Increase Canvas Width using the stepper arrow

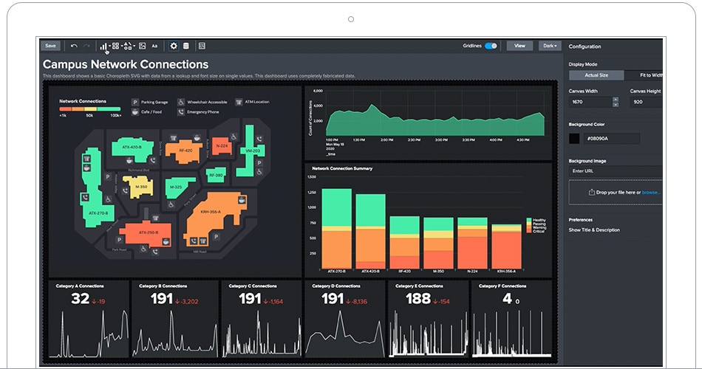click(x=615, y=99)
